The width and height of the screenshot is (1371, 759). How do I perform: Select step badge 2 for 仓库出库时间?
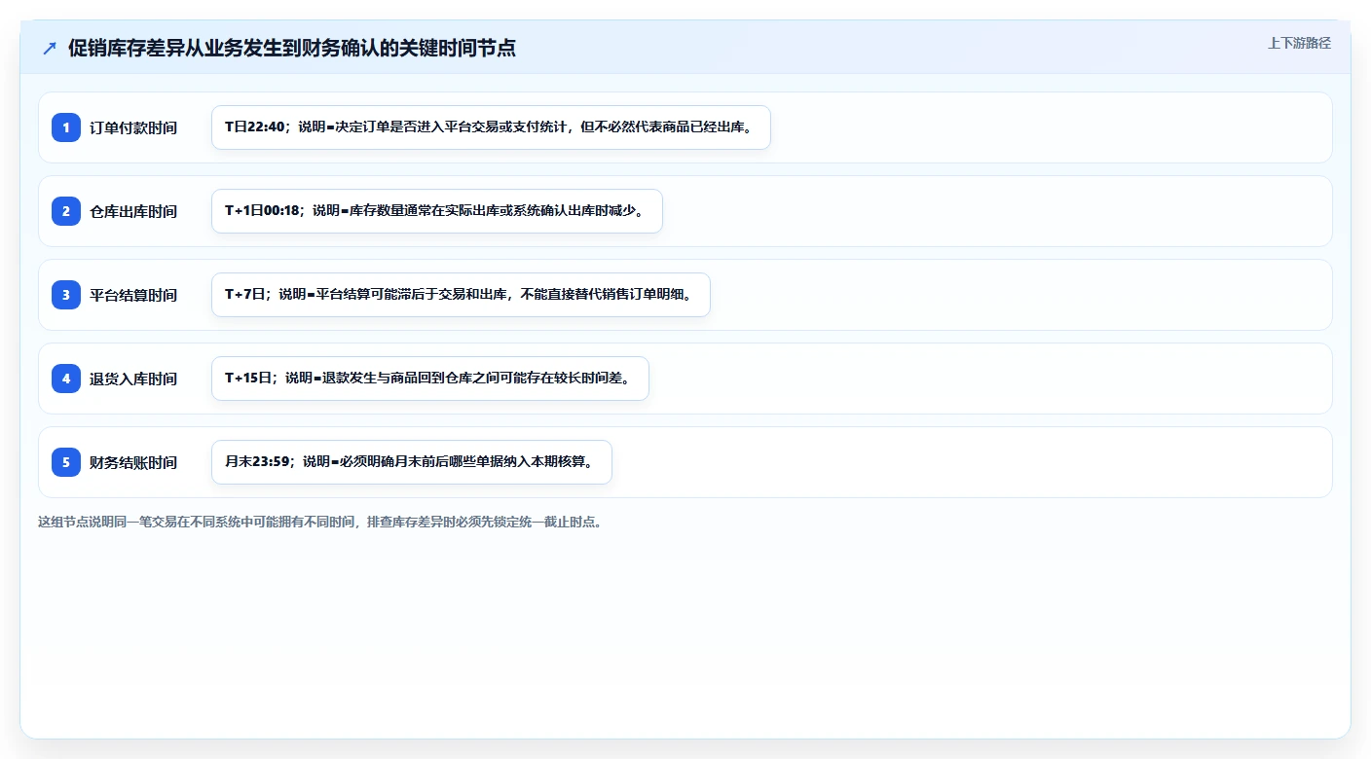66,210
